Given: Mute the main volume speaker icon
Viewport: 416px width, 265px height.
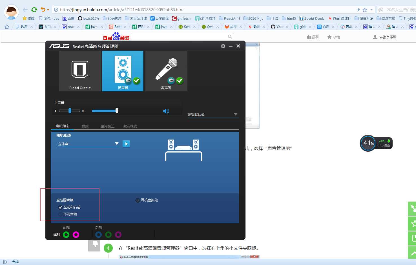Looking at the screenshot, I should click(x=166, y=111).
